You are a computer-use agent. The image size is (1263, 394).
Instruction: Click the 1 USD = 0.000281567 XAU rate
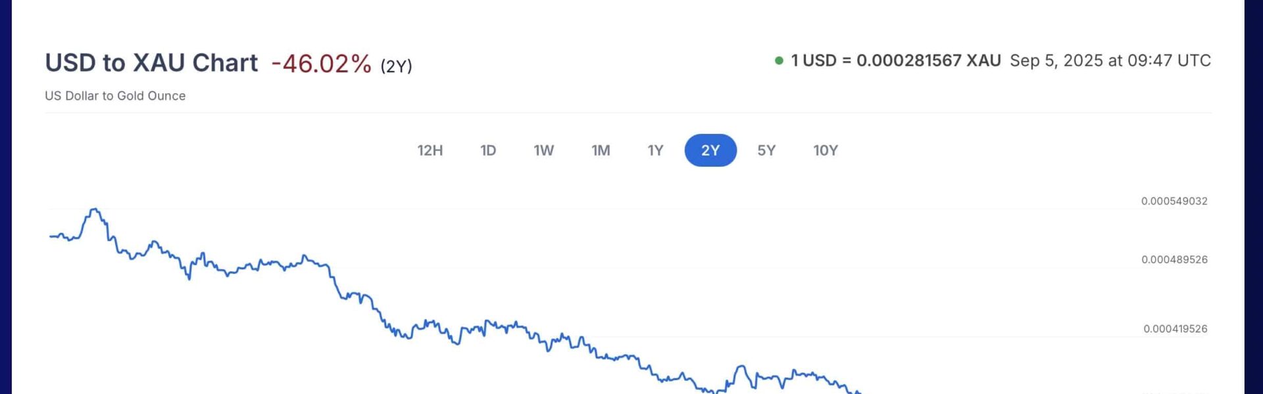(895, 60)
